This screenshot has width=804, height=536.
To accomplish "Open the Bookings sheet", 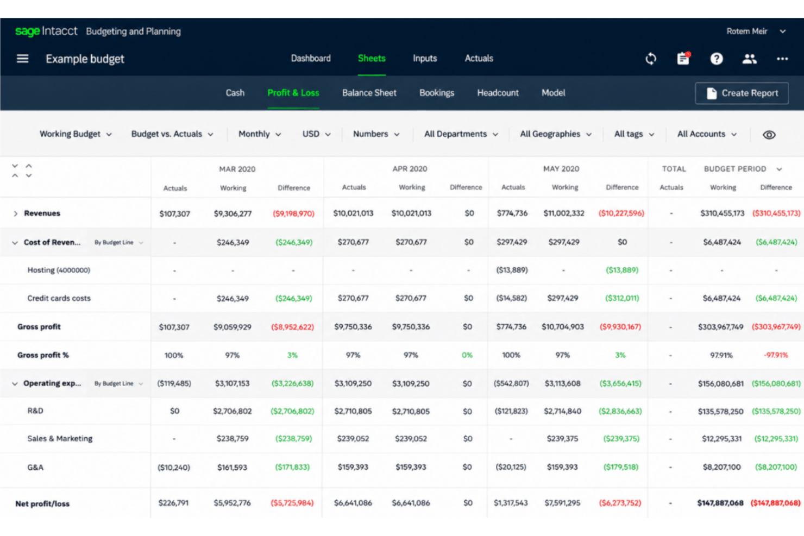I will pos(437,93).
